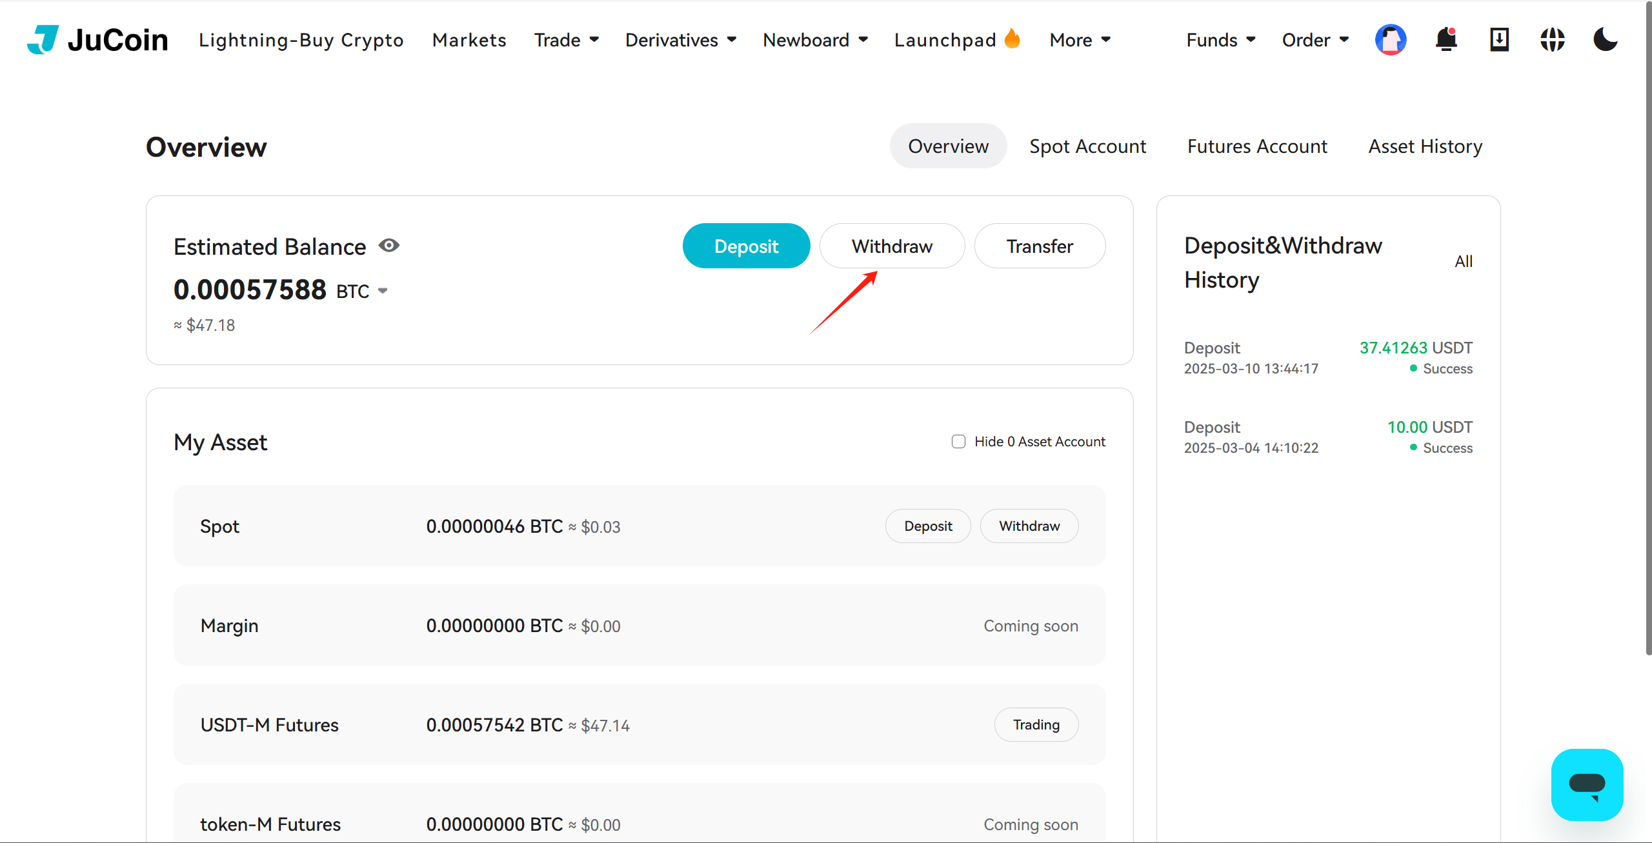1652x843 pixels.
Task: Select the 37.41263 USDT deposit record
Action: tap(1328, 358)
